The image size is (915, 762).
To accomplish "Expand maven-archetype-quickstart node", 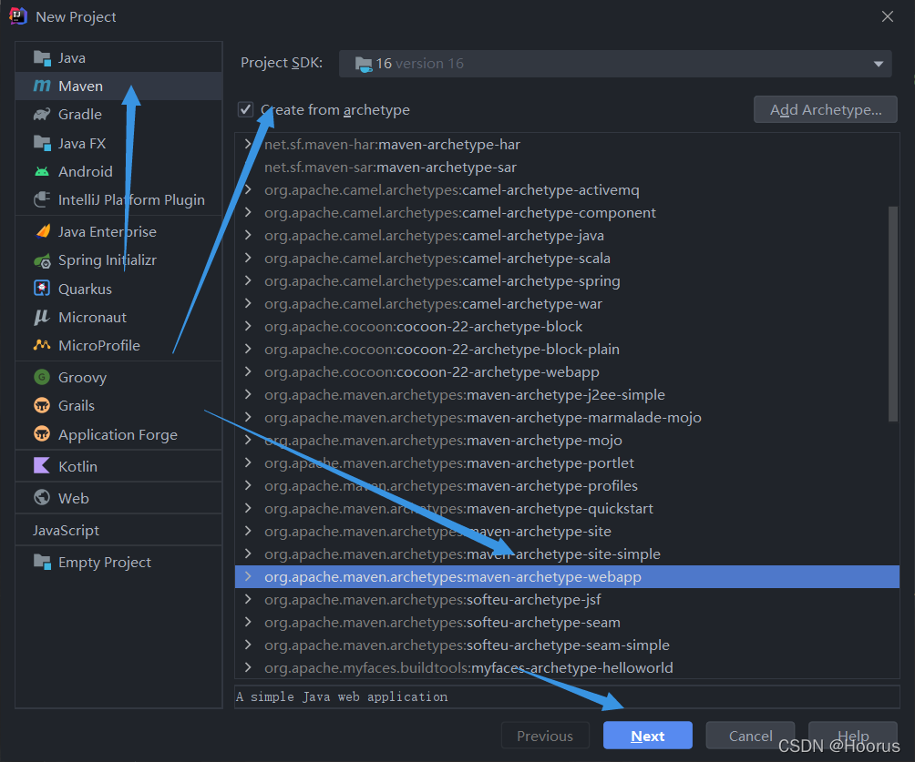I will 248,508.
